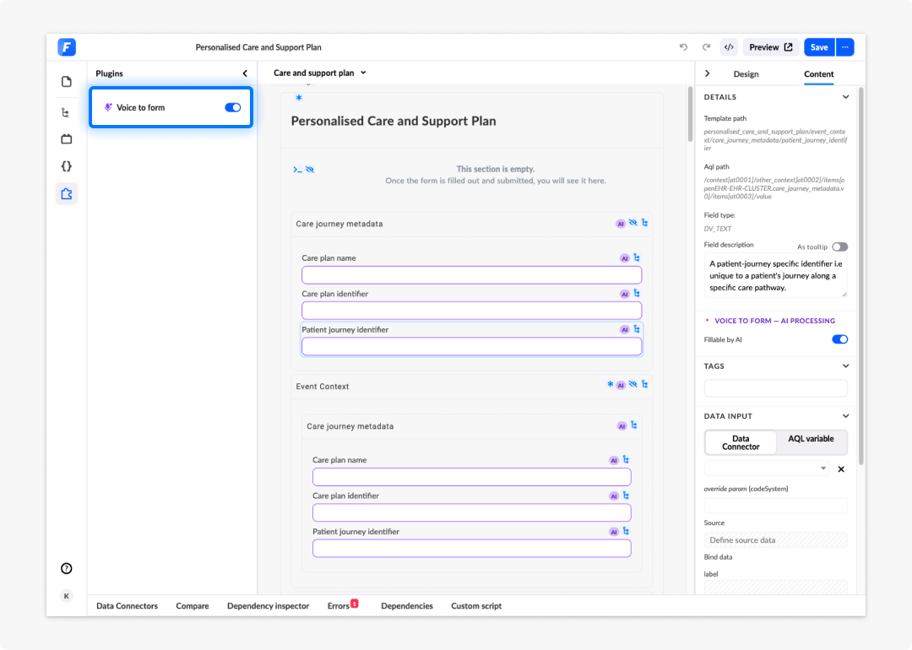The width and height of the screenshot is (912, 650).
Task: Toggle the Fillable by AI switch
Action: [x=839, y=339]
